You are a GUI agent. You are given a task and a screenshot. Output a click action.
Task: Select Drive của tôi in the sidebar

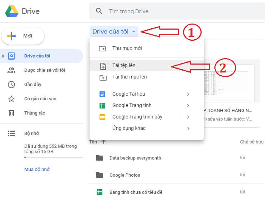(x=41, y=56)
